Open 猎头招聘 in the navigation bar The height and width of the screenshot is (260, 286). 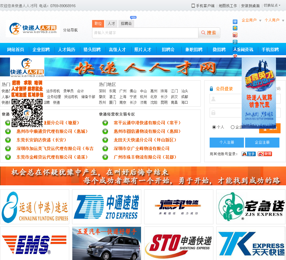[x=92, y=50]
